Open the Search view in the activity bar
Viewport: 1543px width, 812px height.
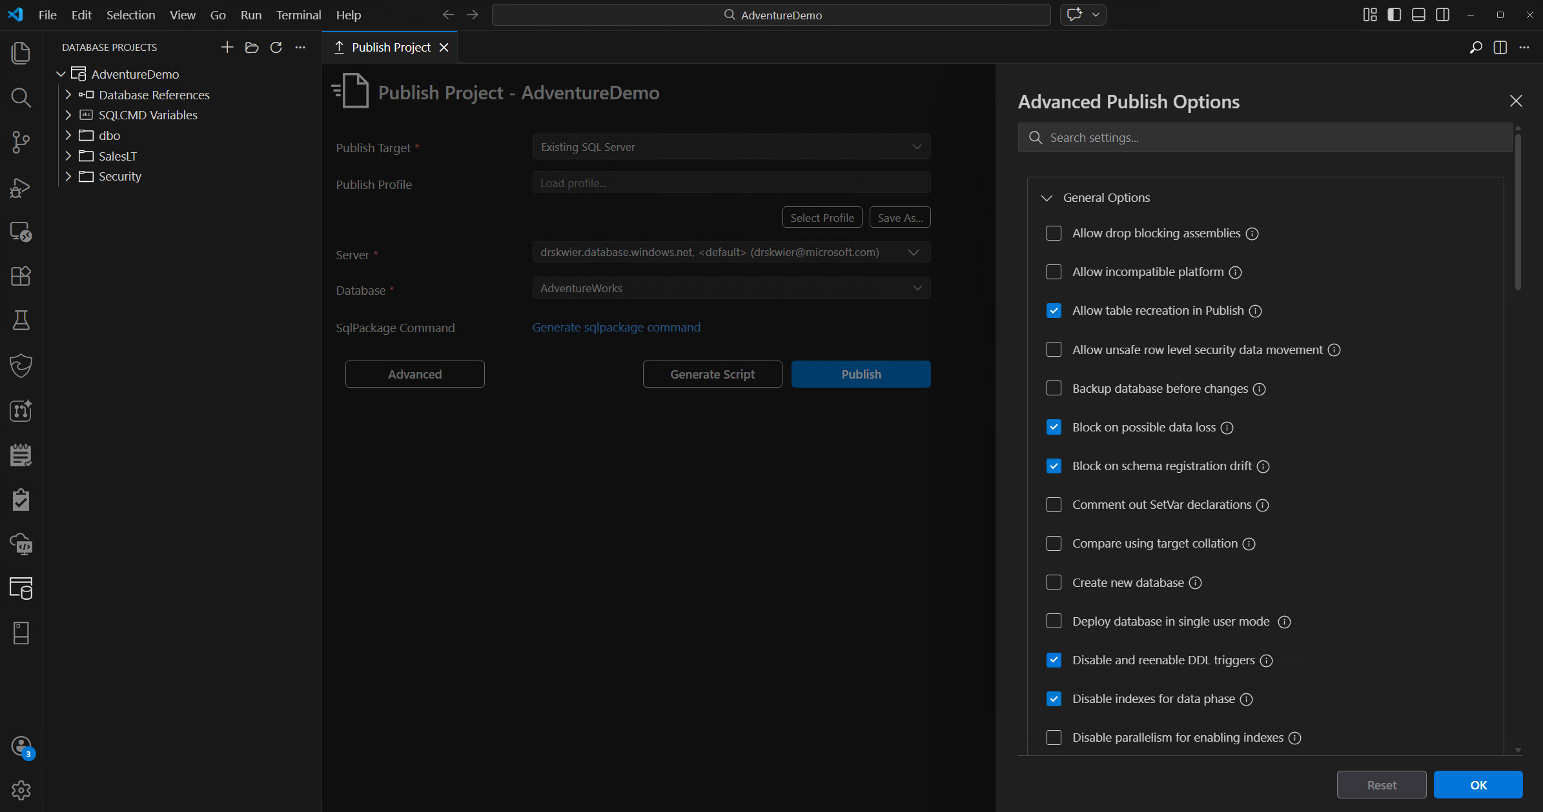[21, 98]
